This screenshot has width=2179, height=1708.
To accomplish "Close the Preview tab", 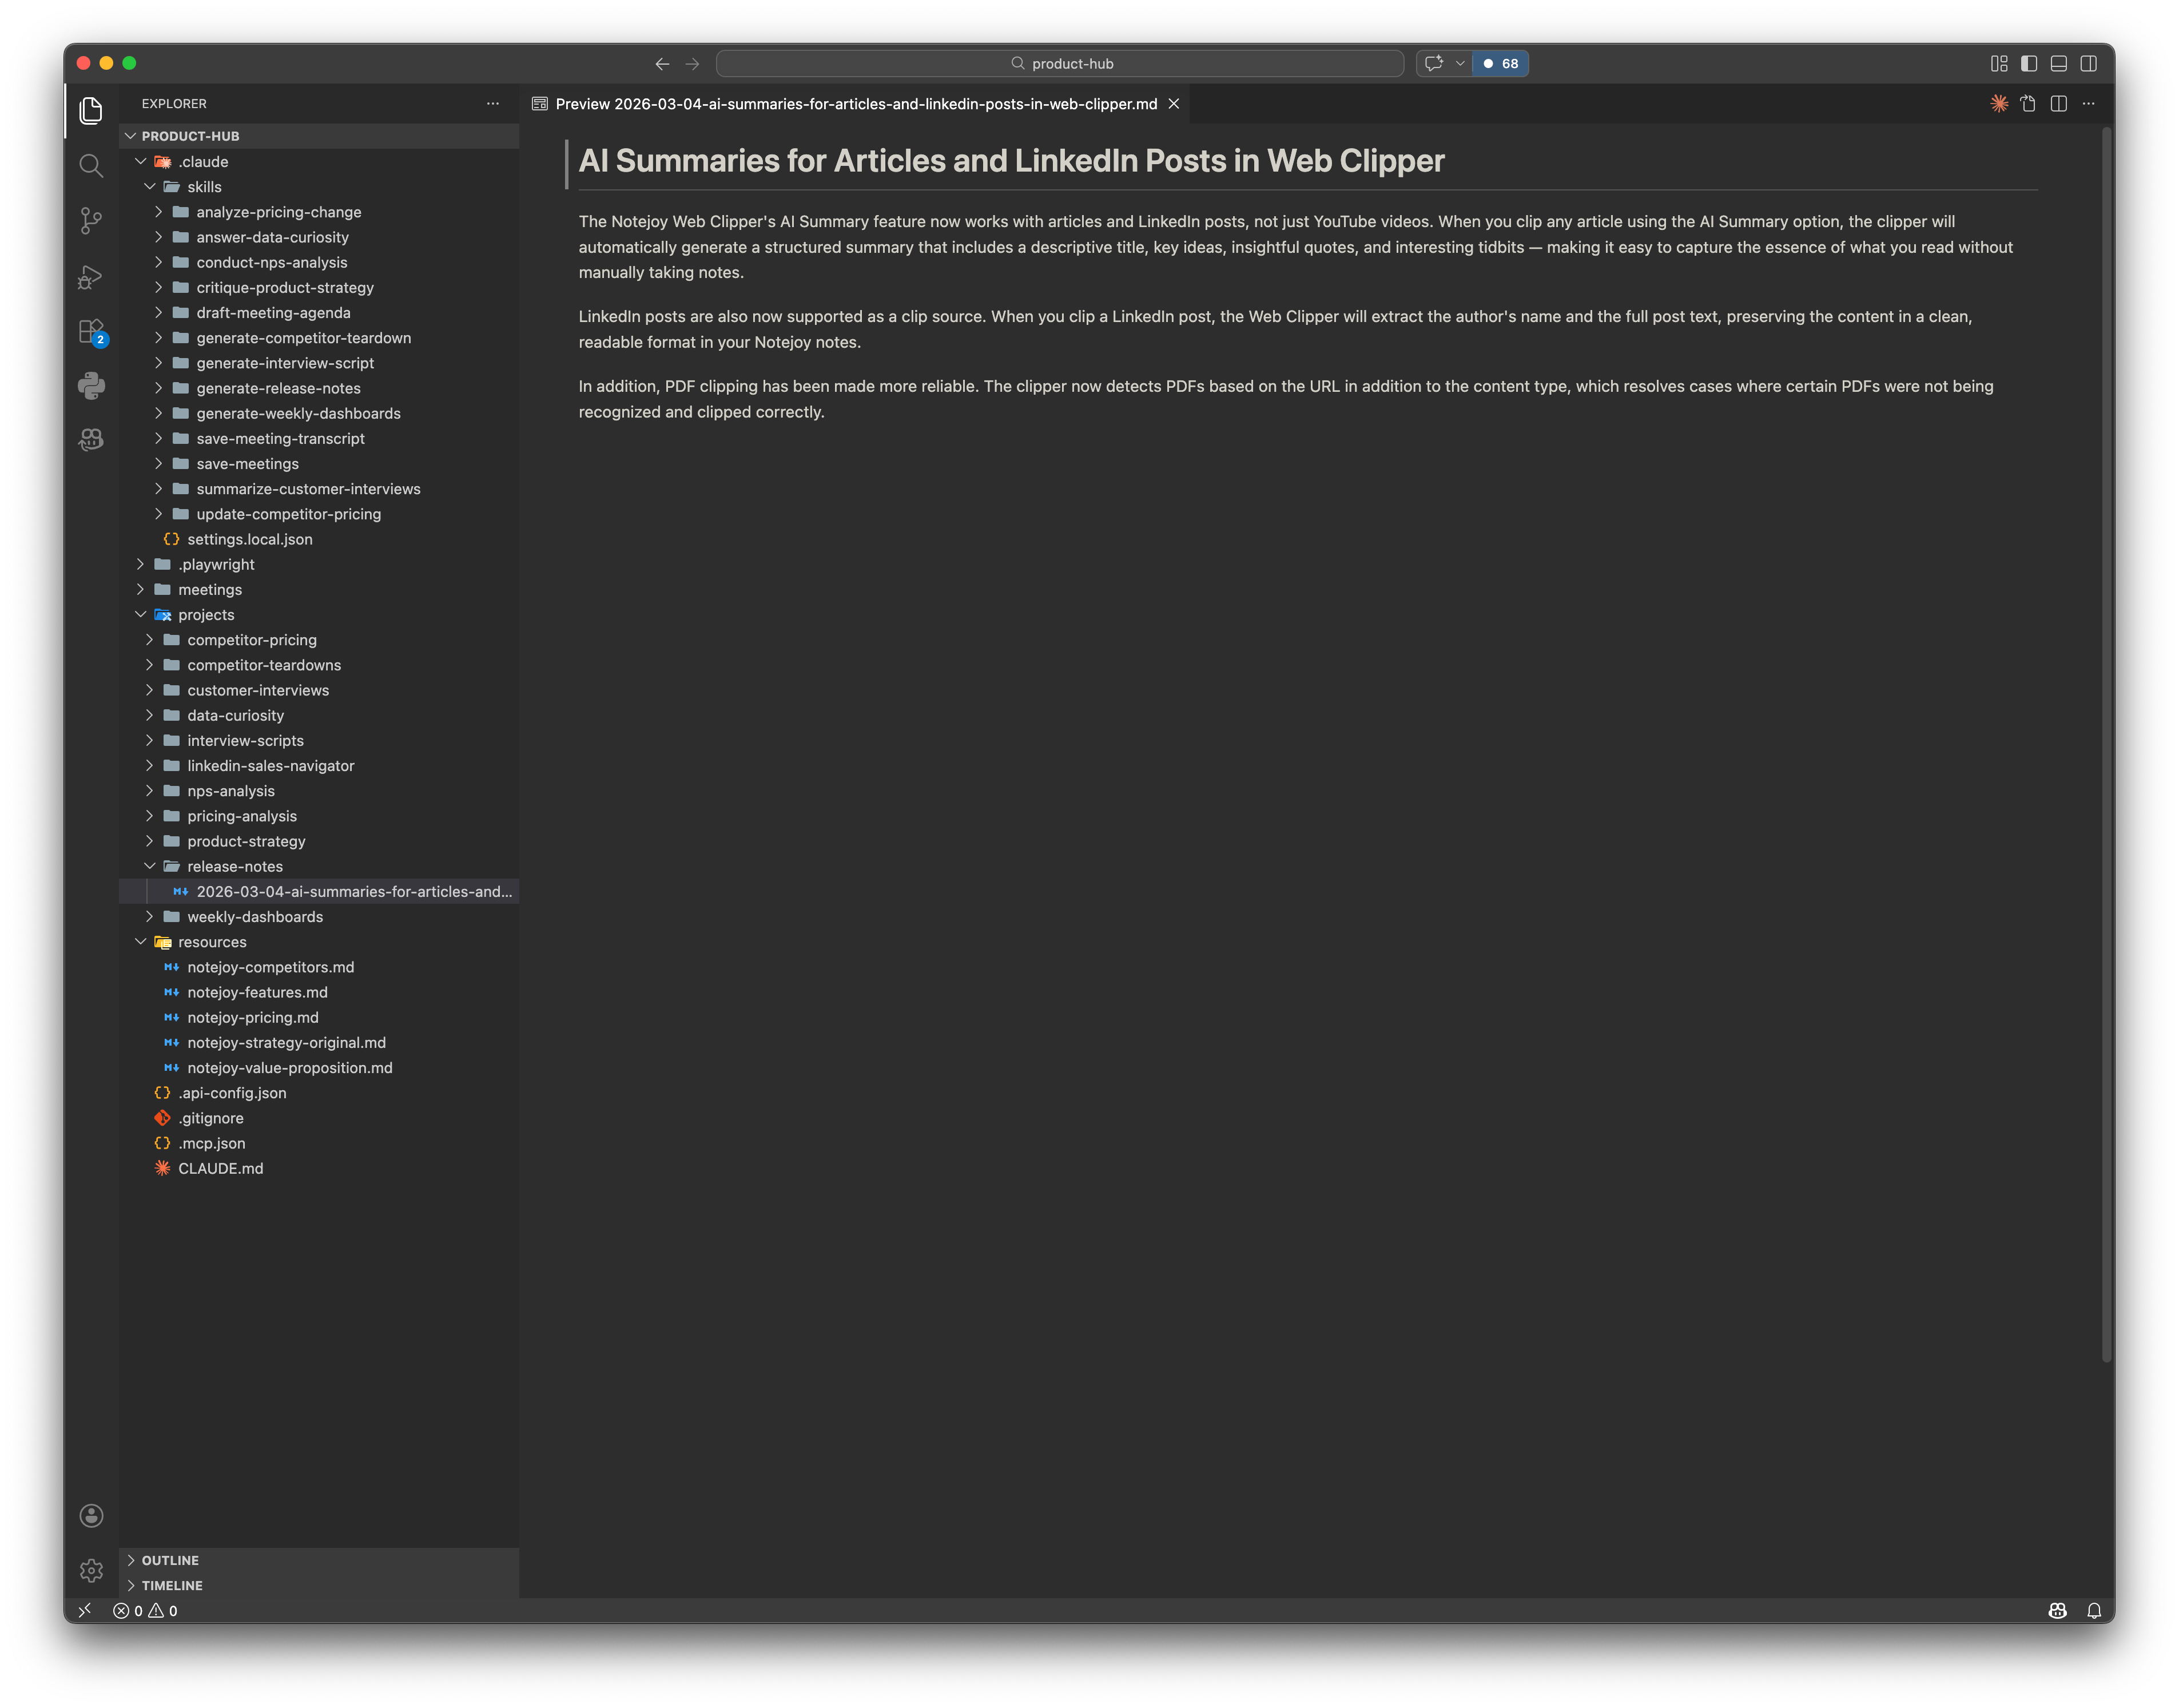I will (x=1174, y=104).
